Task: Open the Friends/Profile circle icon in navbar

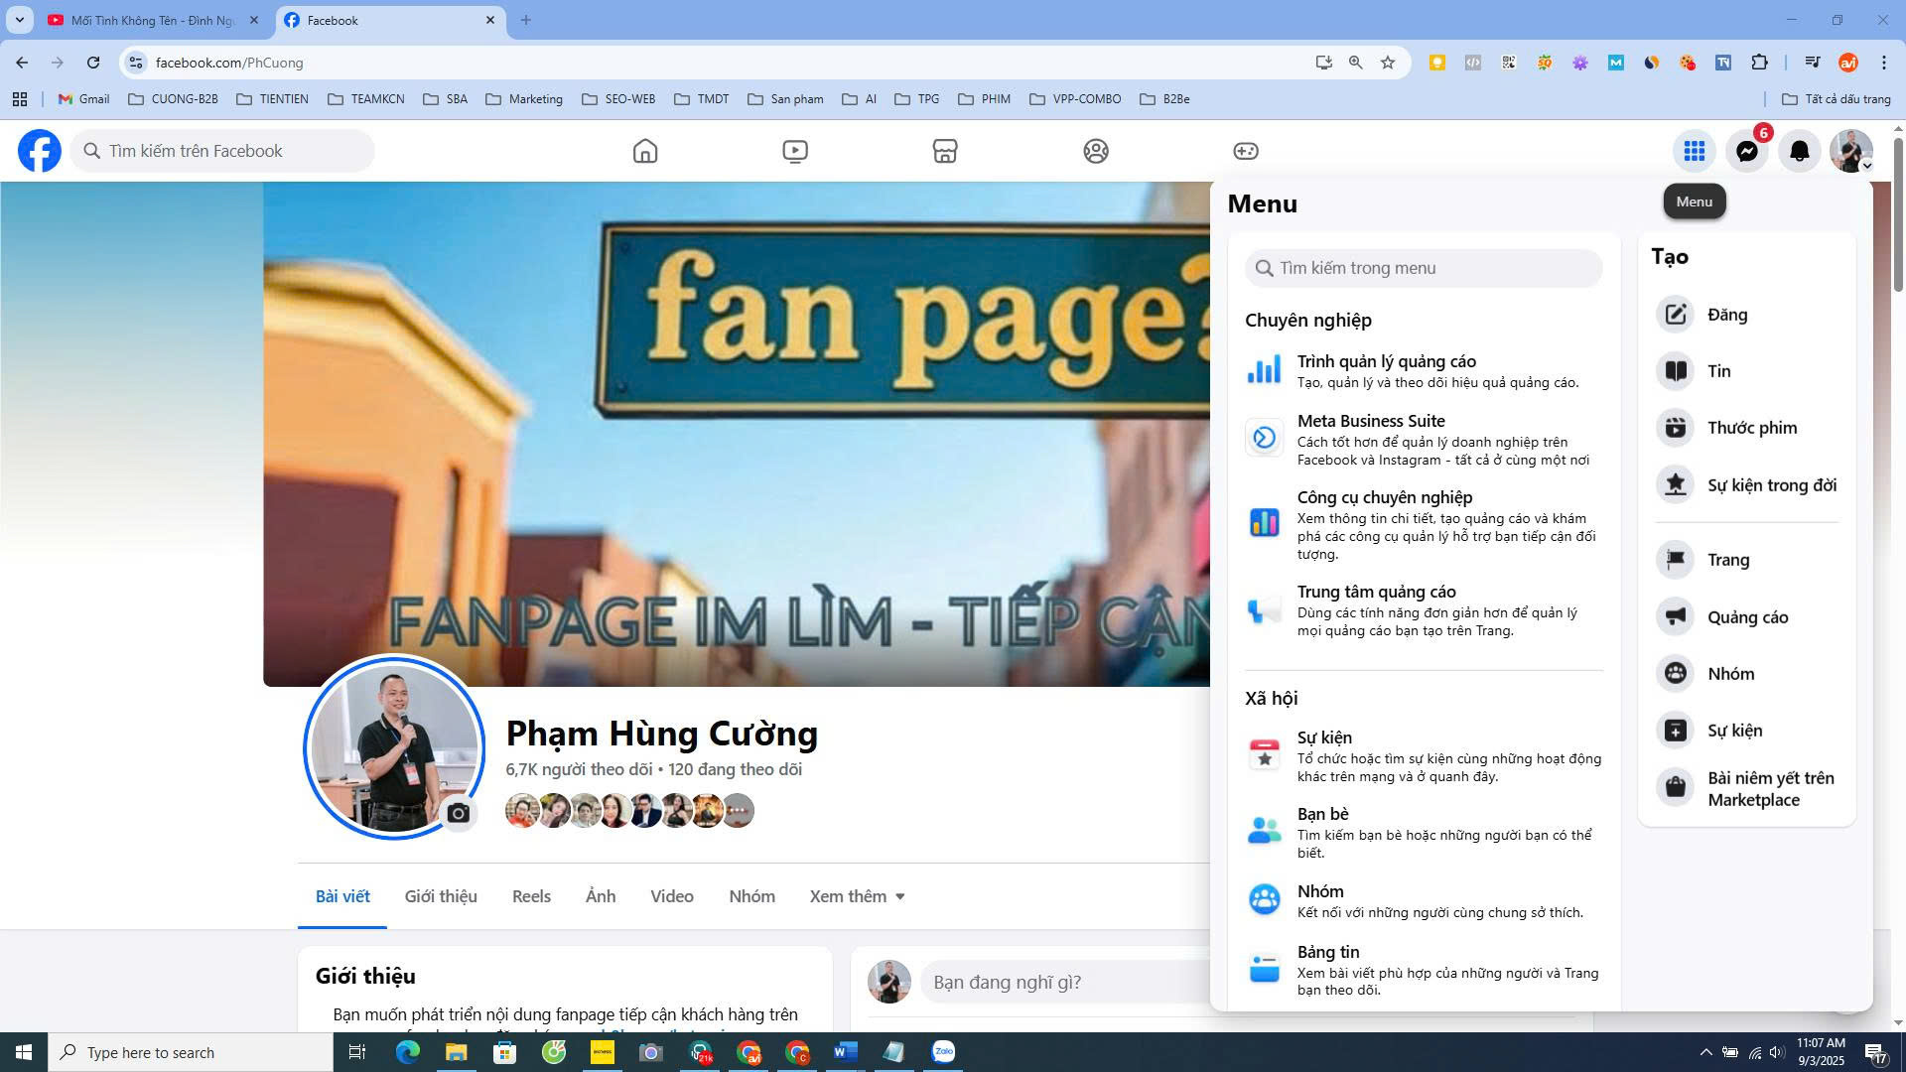Action: tap(1096, 151)
